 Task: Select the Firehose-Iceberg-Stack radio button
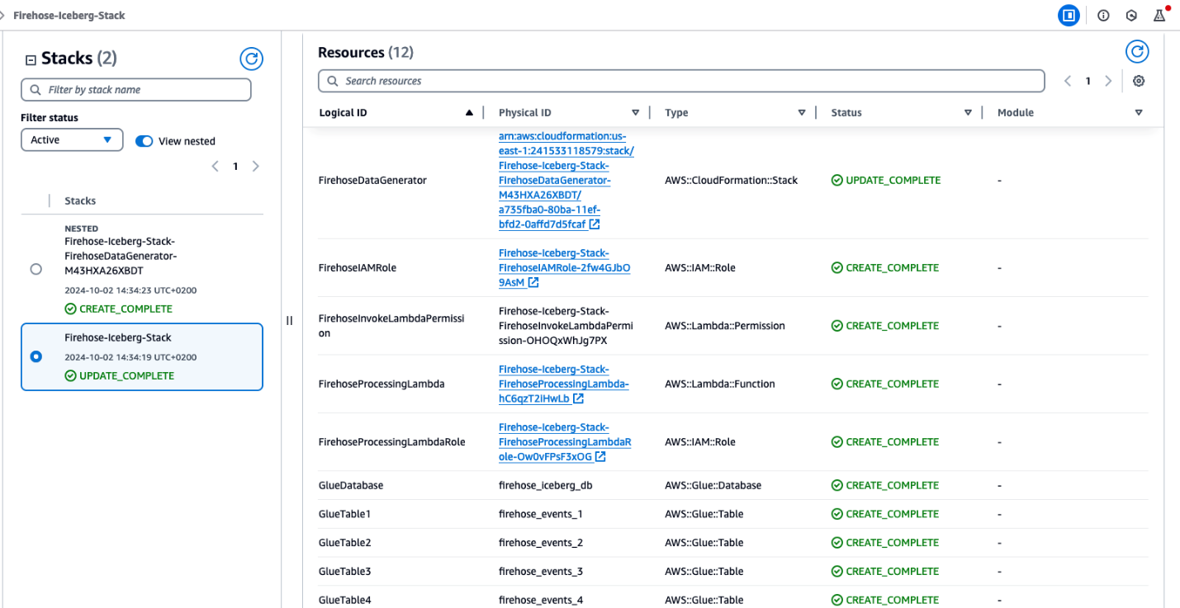tap(36, 357)
